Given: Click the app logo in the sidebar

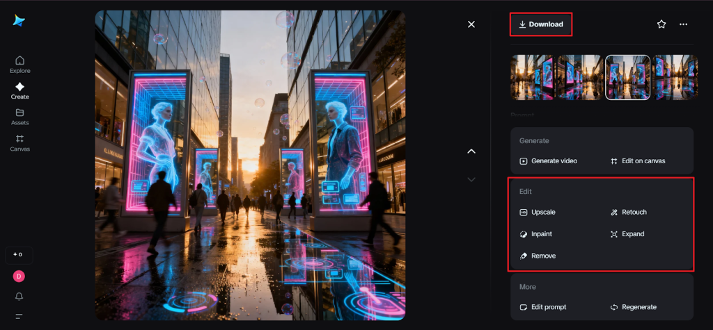Looking at the screenshot, I should click(19, 21).
